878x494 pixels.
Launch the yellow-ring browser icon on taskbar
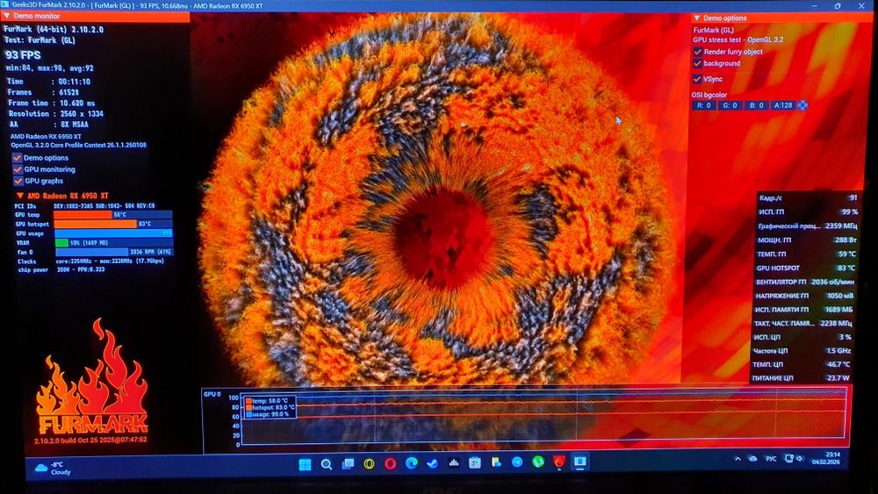pos(369,463)
